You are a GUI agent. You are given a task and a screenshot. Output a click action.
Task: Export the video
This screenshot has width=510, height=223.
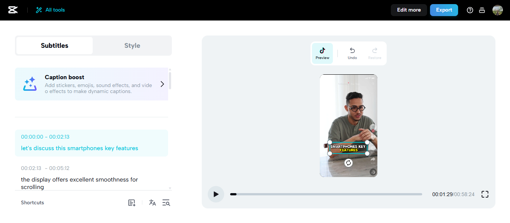coord(444,10)
